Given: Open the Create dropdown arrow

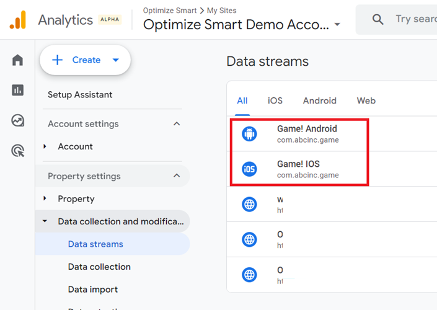Looking at the screenshot, I should coord(116,60).
